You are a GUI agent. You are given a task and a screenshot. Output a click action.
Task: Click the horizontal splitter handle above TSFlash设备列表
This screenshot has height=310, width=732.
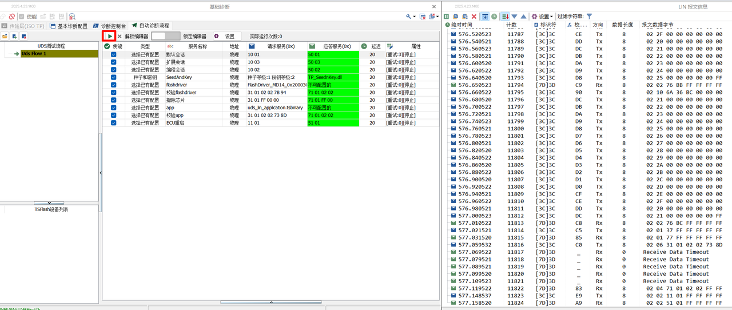click(49, 203)
